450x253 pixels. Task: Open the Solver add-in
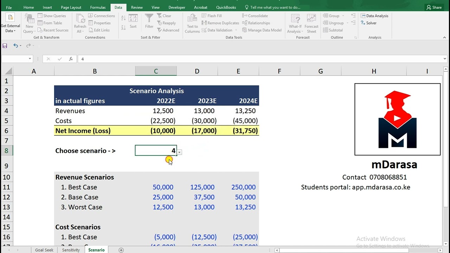368,23
